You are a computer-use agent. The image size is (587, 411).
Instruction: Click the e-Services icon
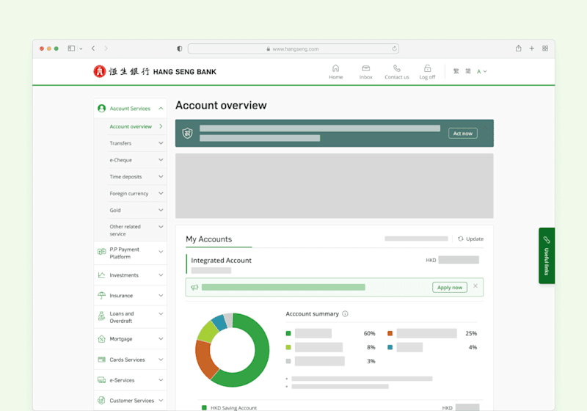click(101, 380)
